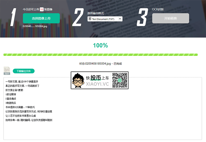Click the uploaded filename 020040......185004.jpg

pyautogui.click(x=35, y=26)
